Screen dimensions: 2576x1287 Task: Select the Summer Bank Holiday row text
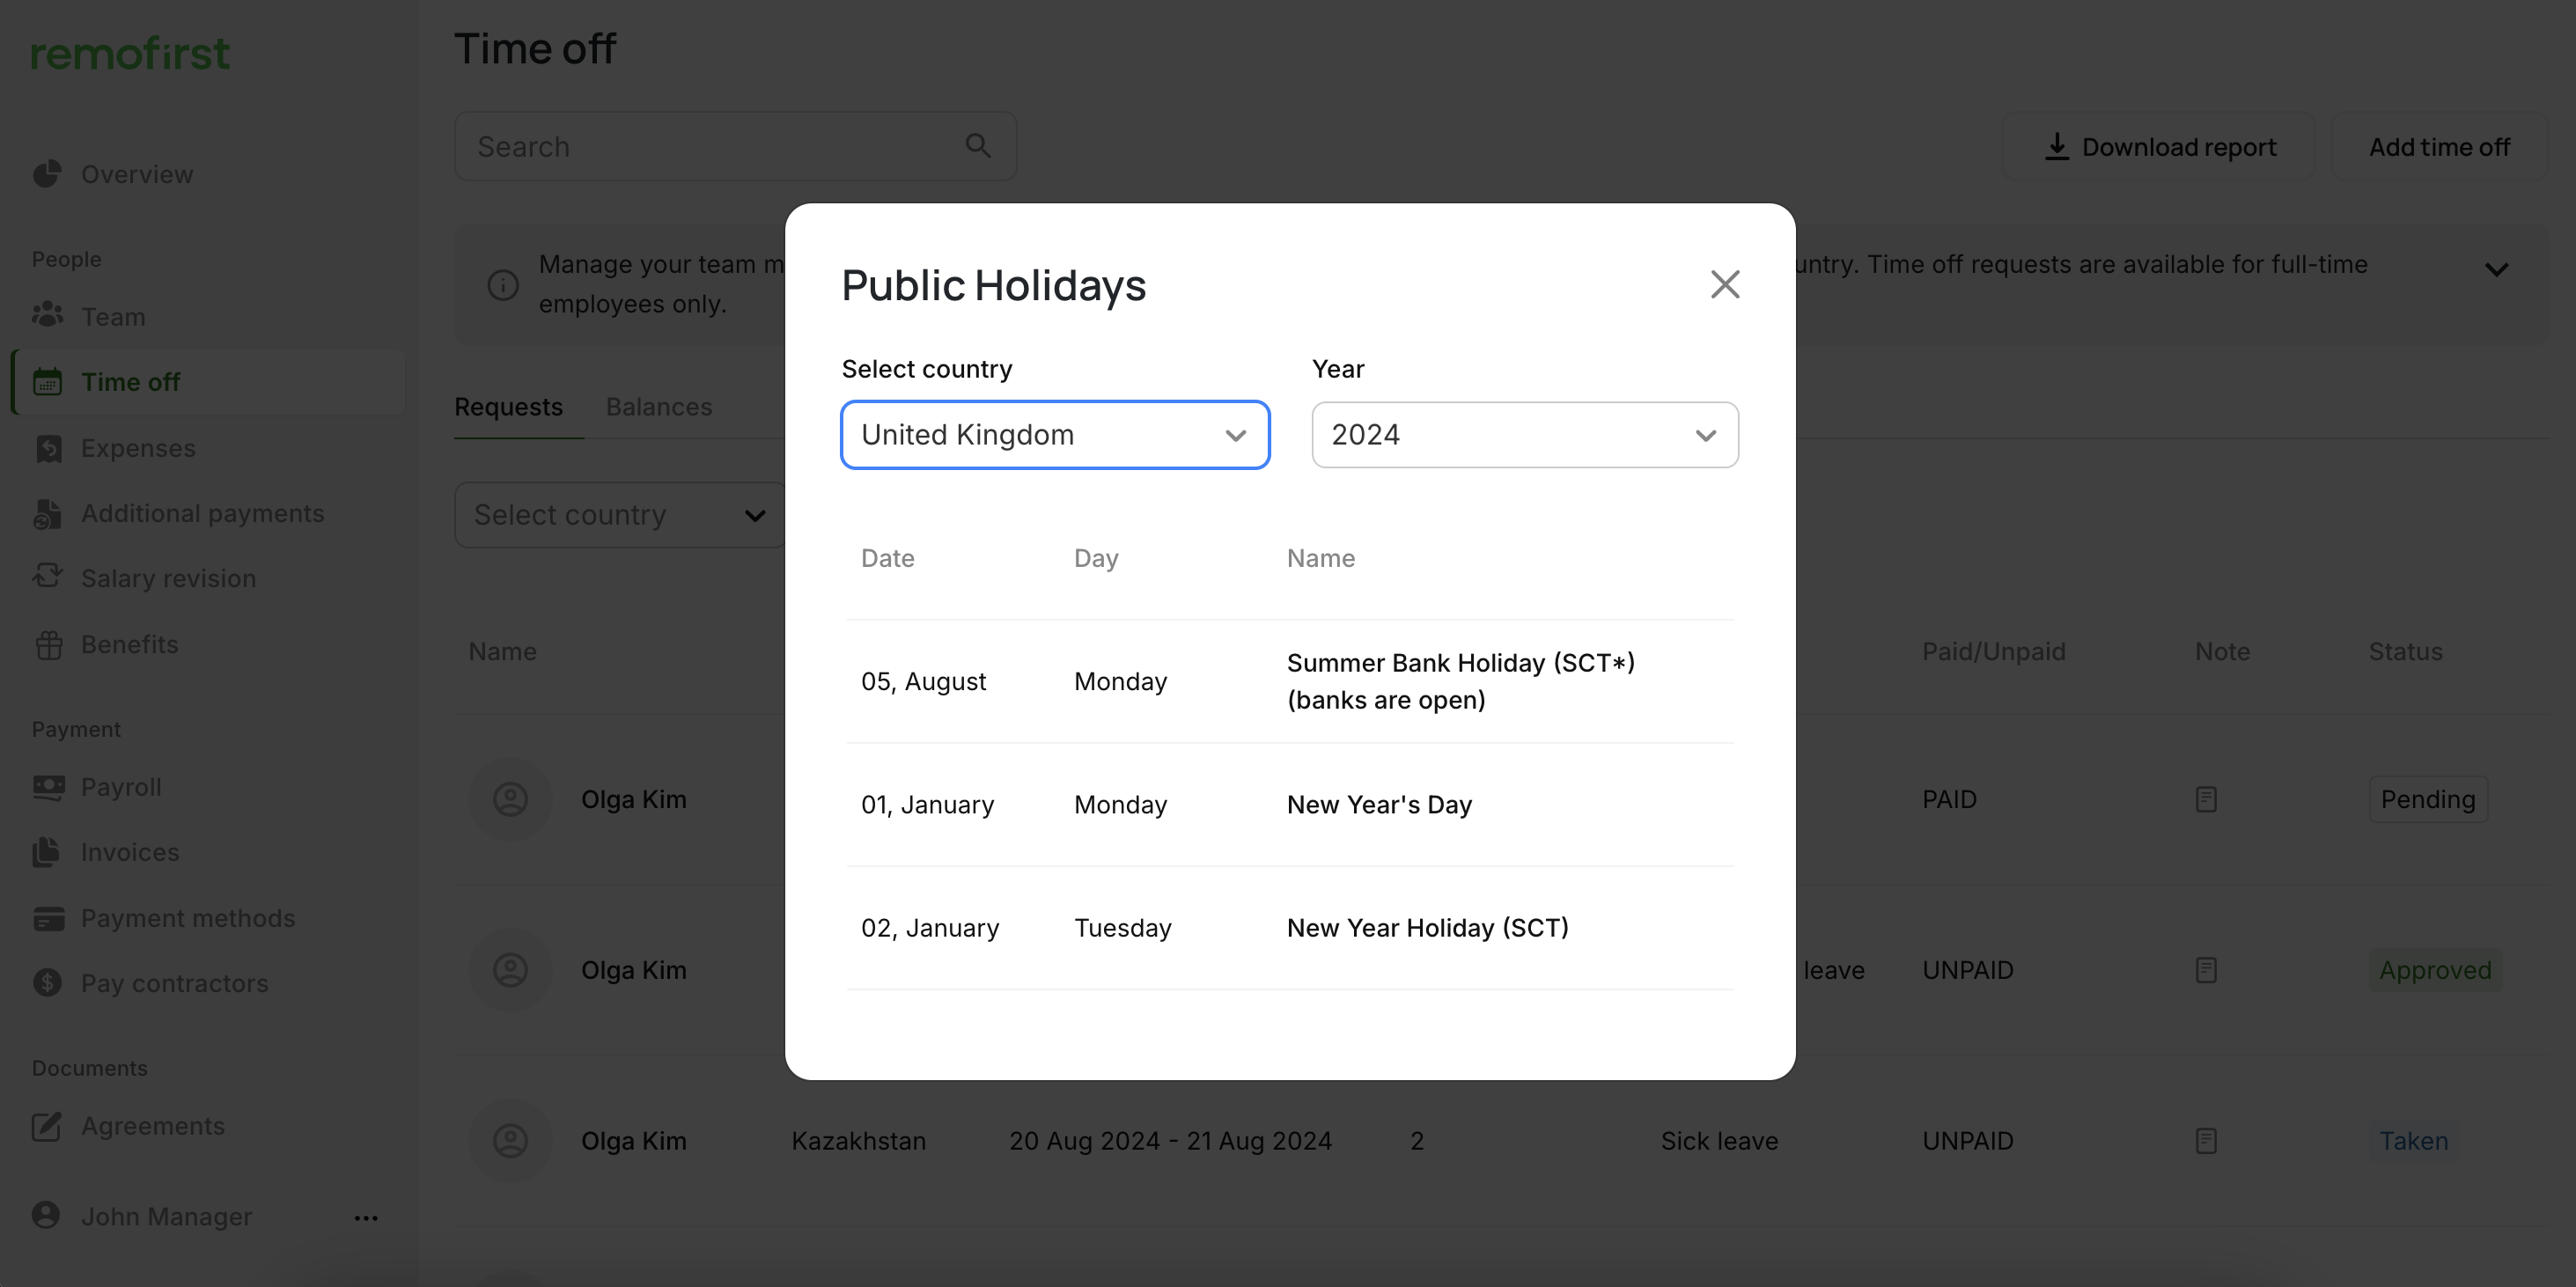[1460, 681]
